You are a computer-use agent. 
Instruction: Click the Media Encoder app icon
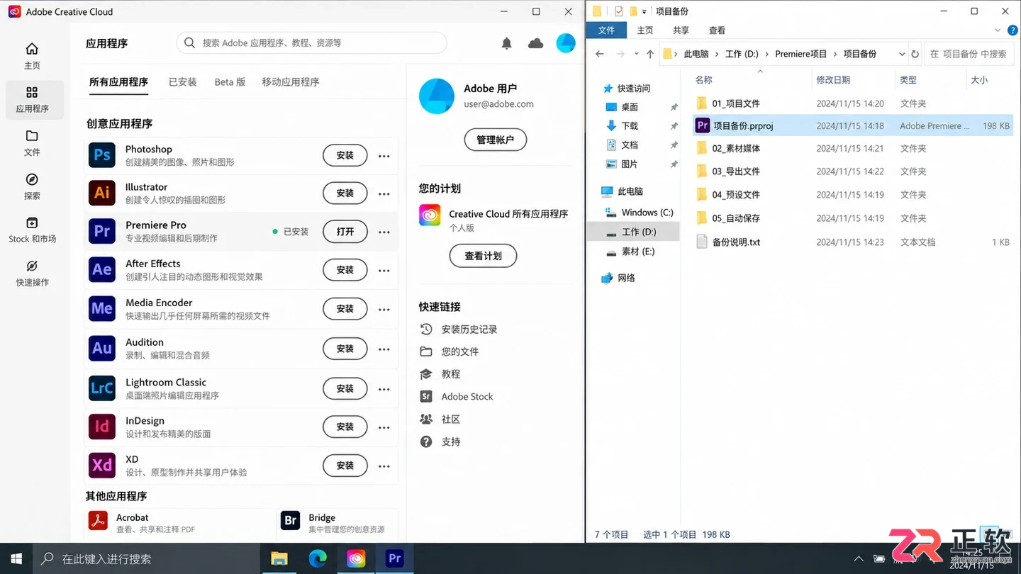click(x=102, y=308)
